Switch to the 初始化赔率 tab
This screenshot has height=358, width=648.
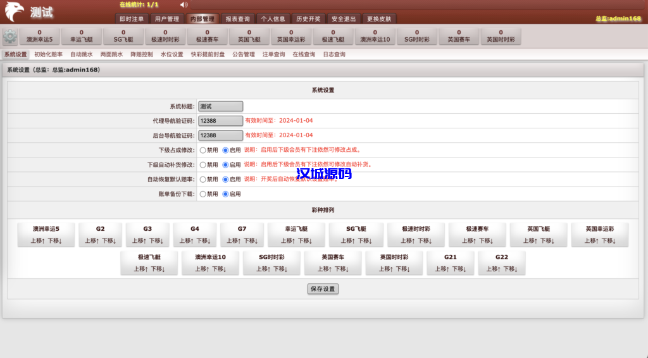coord(48,54)
